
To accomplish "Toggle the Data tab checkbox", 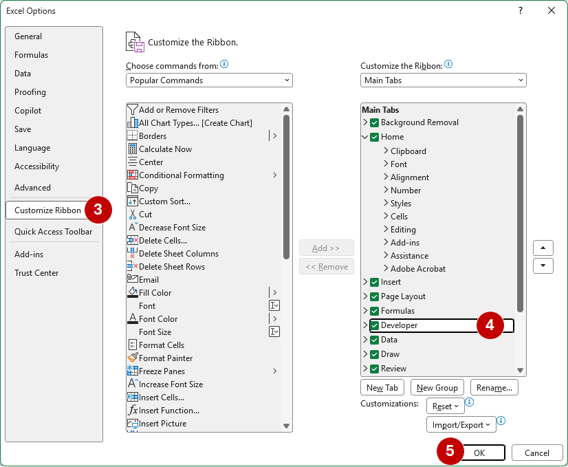I will click(374, 340).
